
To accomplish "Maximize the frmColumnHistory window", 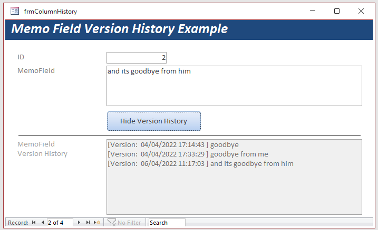I will click(x=337, y=11).
